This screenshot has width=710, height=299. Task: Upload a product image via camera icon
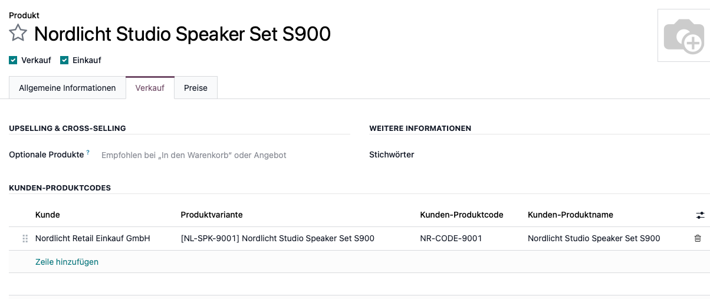(x=683, y=36)
